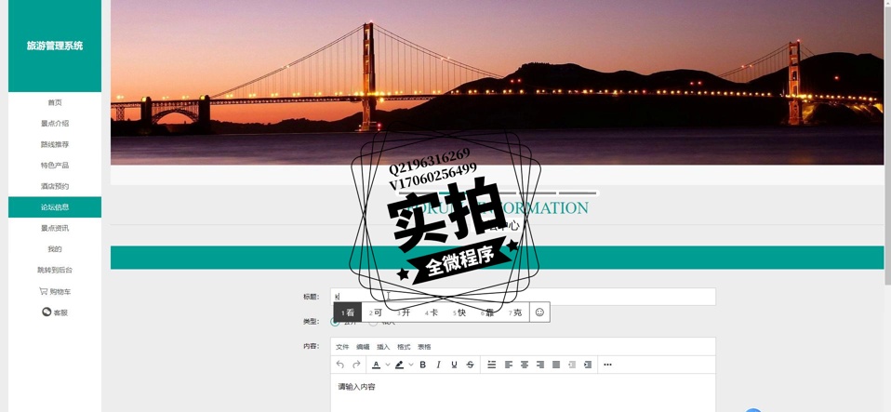The height and width of the screenshot is (412, 891).
Task: Expand the text color dropdown arrow
Action: 388,365
